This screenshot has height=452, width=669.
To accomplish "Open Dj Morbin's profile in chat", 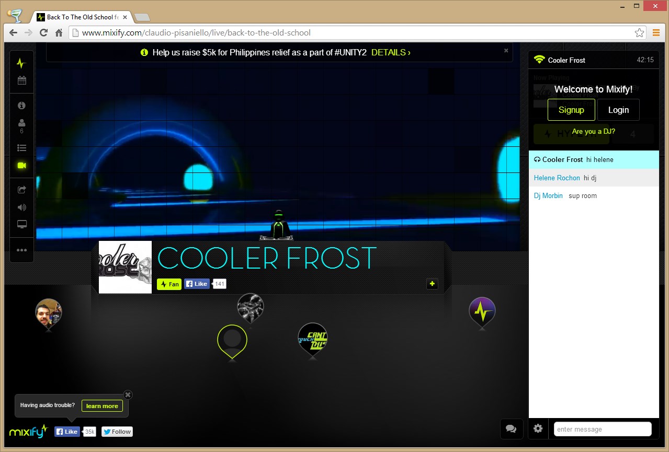I will click(548, 196).
